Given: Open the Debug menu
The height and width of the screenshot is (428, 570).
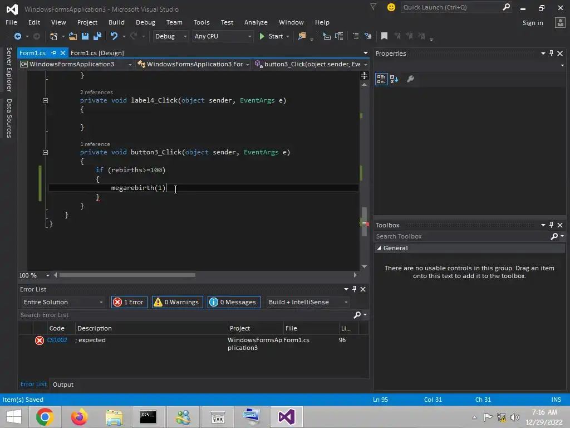Looking at the screenshot, I should (145, 22).
